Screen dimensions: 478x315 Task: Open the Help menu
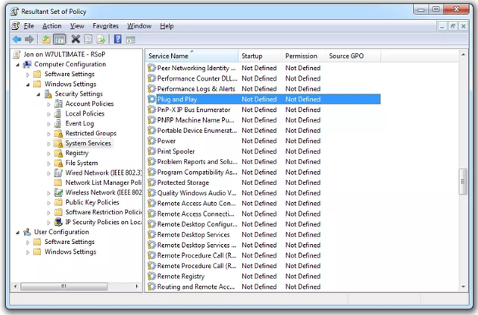tap(167, 26)
